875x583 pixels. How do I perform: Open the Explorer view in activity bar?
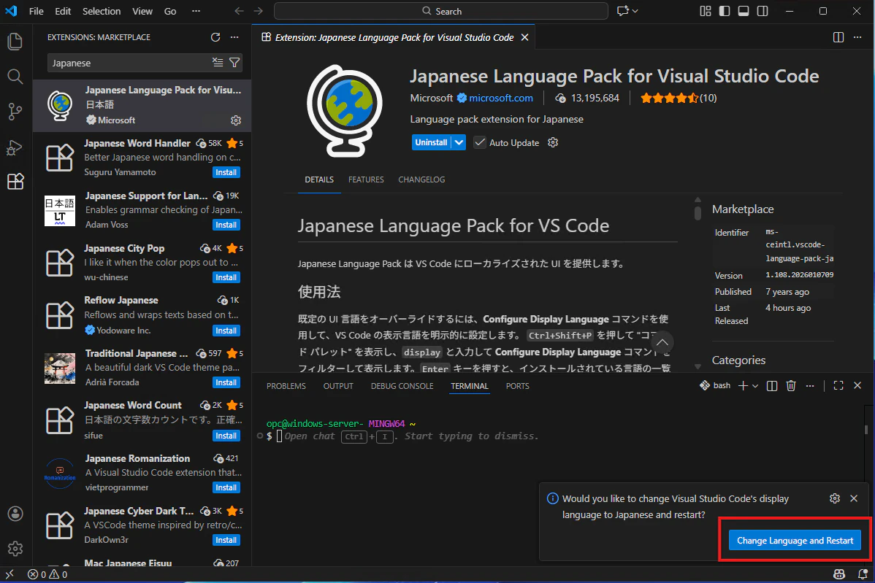point(15,42)
